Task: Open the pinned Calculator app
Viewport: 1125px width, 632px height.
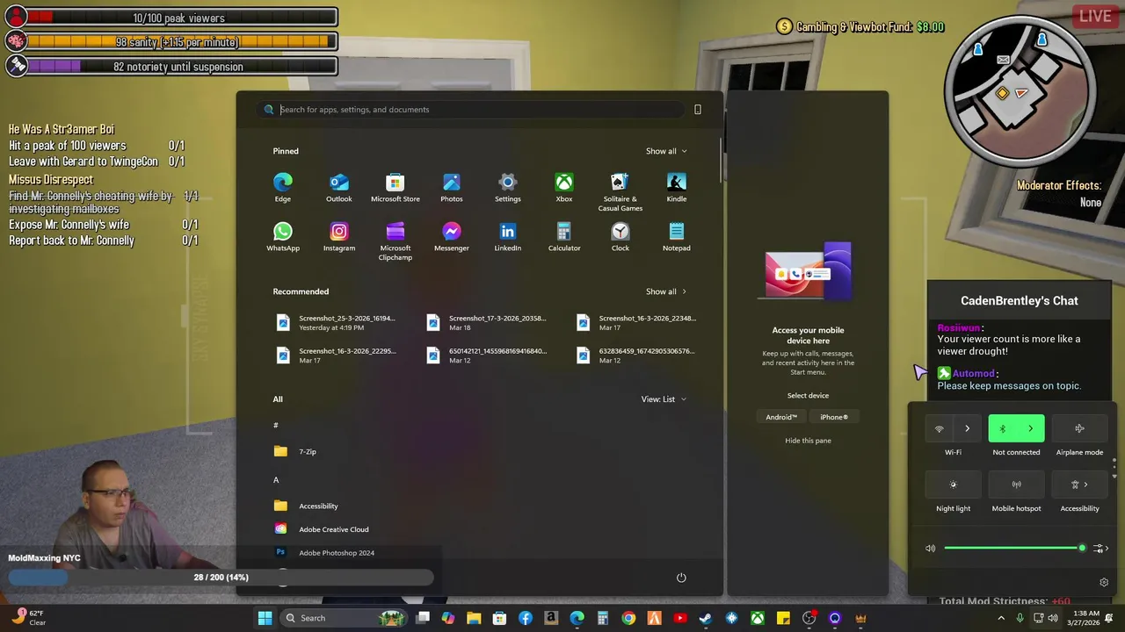Action: (x=563, y=237)
